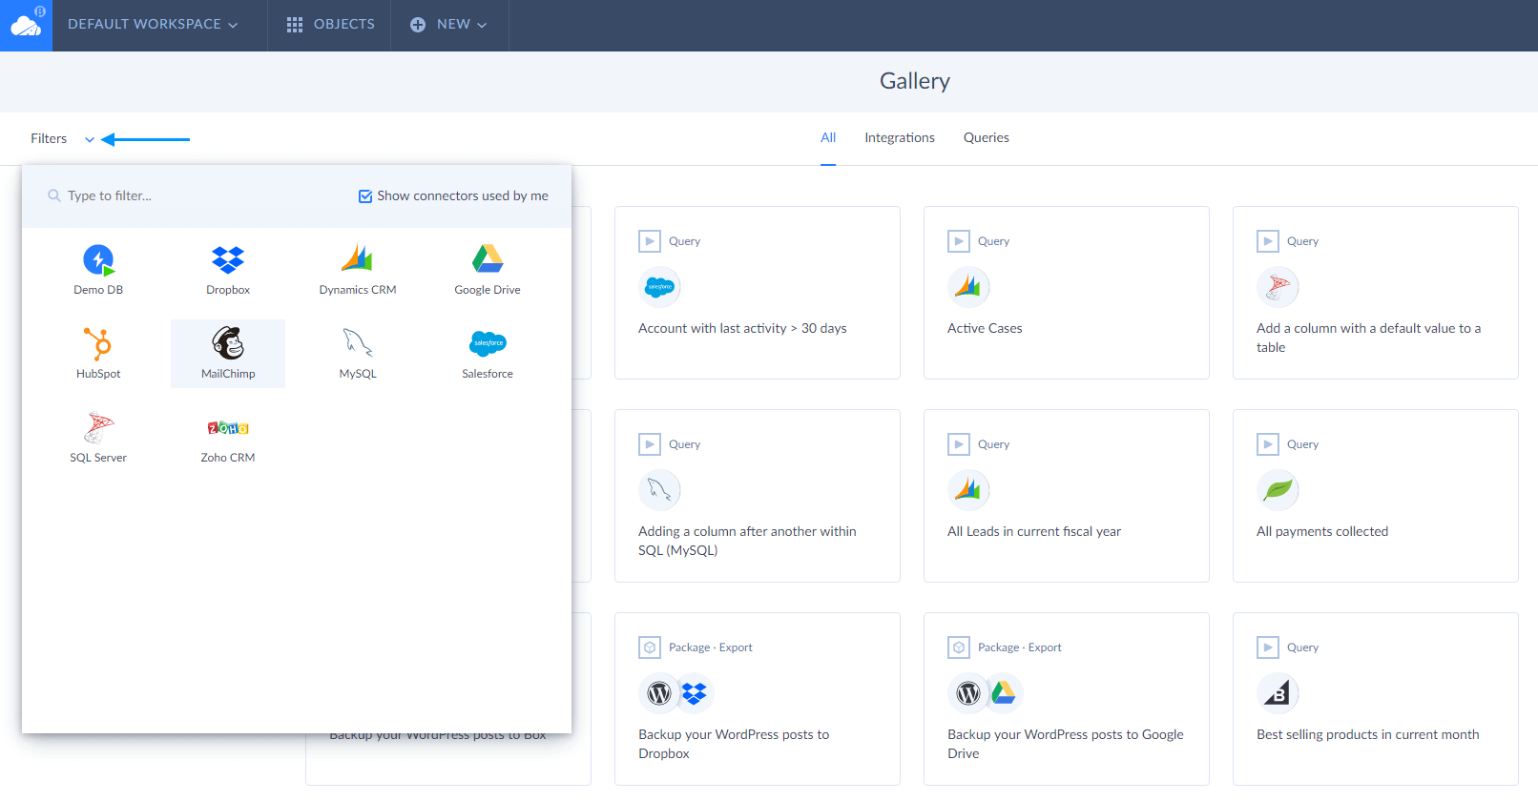1538x801 pixels.
Task: Click the search magnifier icon in filter
Action: 54,195
